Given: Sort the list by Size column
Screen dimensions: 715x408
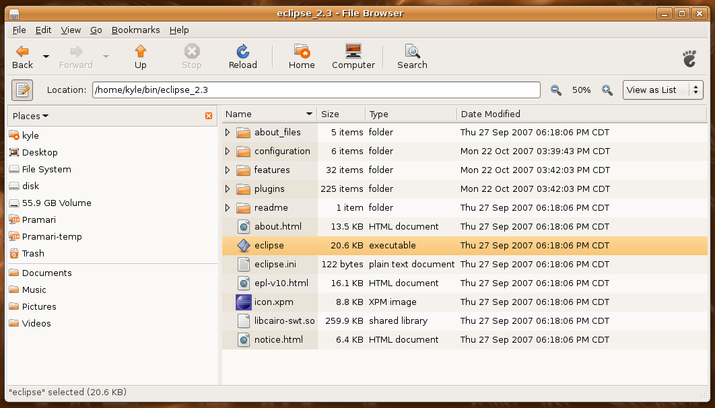Looking at the screenshot, I should pyautogui.click(x=341, y=114).
